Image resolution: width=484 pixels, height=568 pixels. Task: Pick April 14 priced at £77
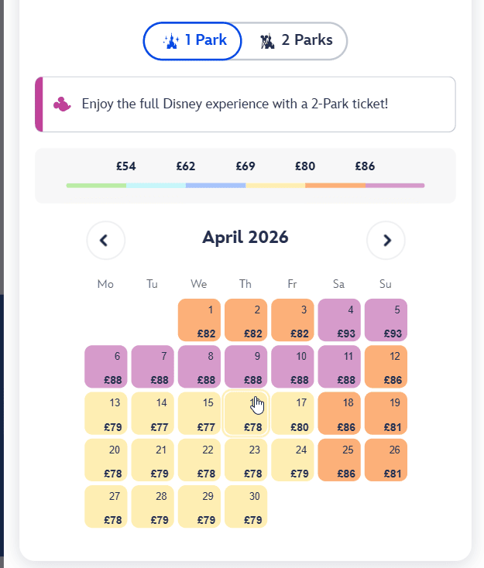click(x=153, y=413)
